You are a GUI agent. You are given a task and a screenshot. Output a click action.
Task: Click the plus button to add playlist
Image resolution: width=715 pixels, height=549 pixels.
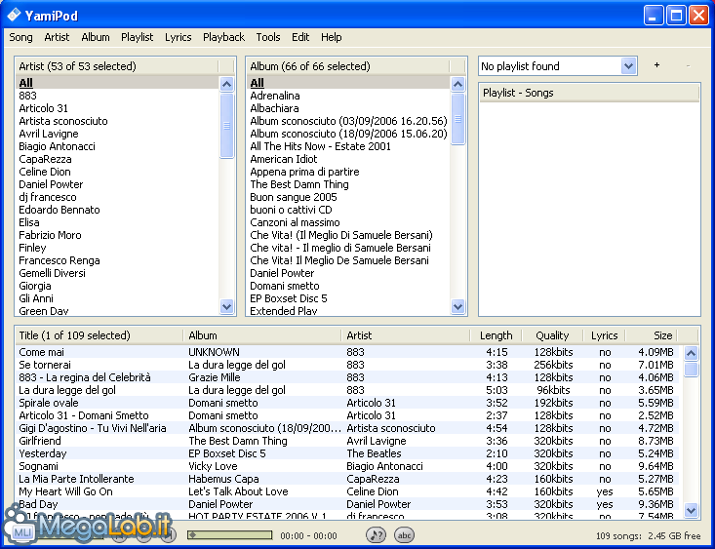pyautogui.click(x=656, y=65)
